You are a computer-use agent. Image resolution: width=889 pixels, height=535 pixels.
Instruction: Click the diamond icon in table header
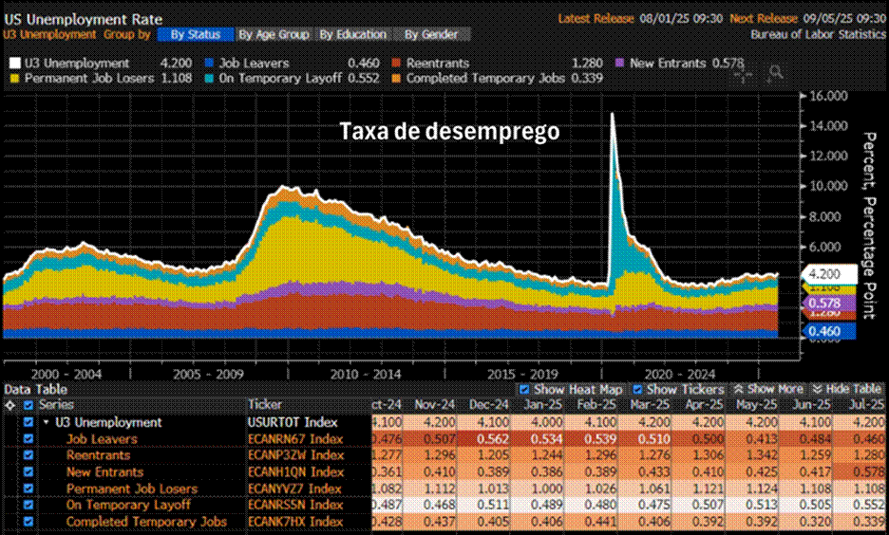[x=10, y=404]
